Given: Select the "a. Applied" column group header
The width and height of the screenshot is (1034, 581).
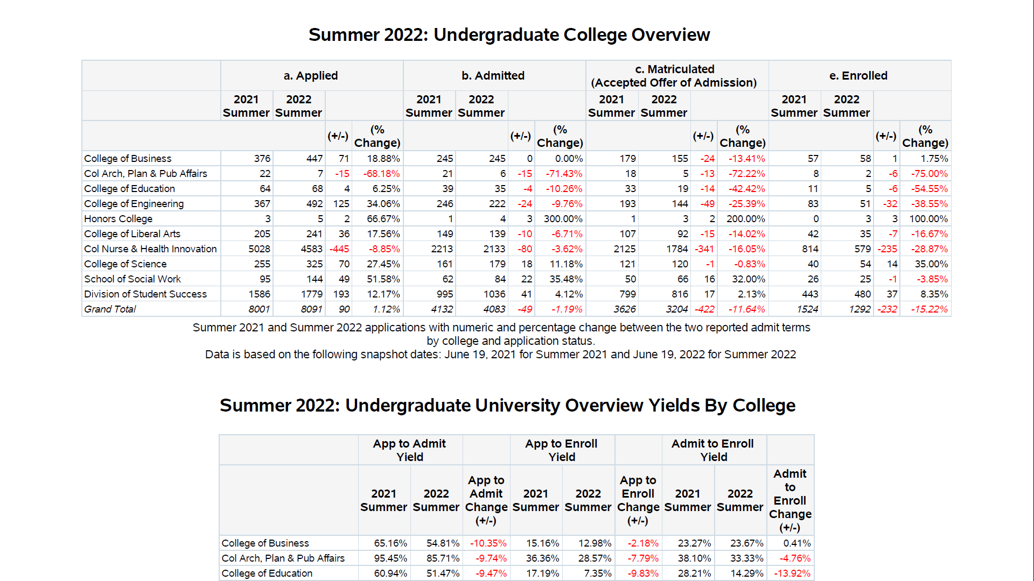Looking at the screenshot, I should (x=311, y=76).
